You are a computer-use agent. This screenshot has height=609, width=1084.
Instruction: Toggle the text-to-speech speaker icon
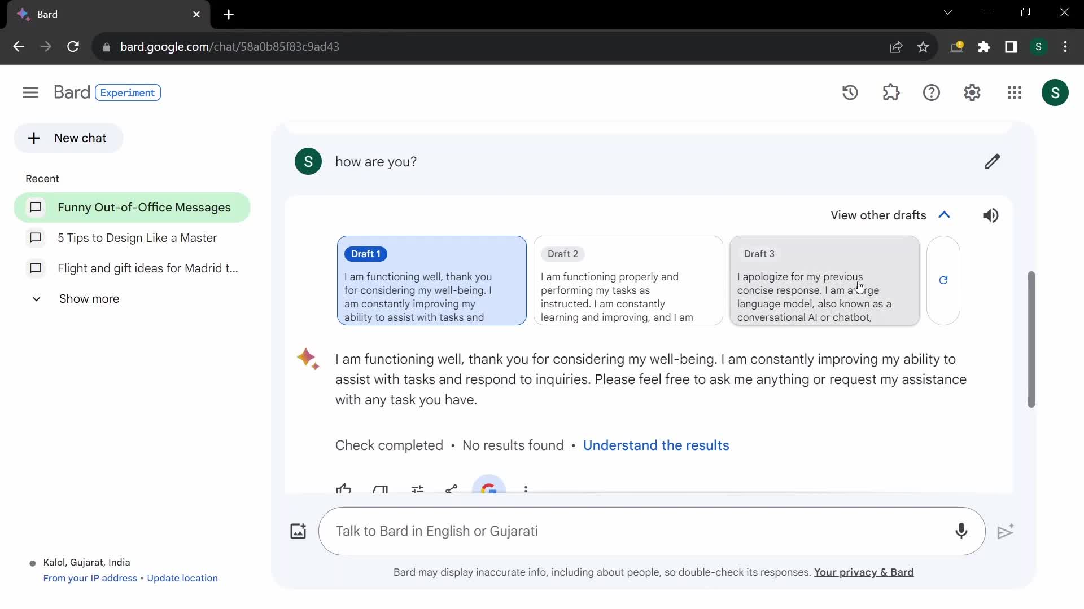(x=990, y=215)
